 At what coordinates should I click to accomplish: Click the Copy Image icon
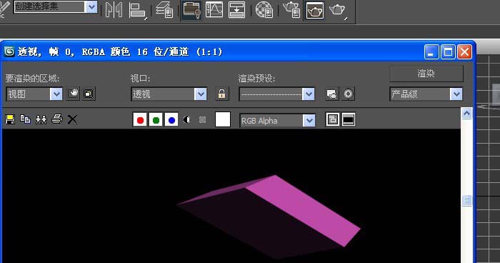pos(25,119)
